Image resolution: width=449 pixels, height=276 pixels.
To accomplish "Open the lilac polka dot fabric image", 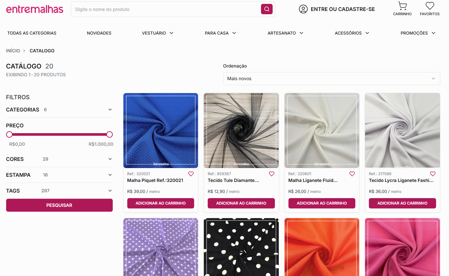I will [x=161, y=247].
